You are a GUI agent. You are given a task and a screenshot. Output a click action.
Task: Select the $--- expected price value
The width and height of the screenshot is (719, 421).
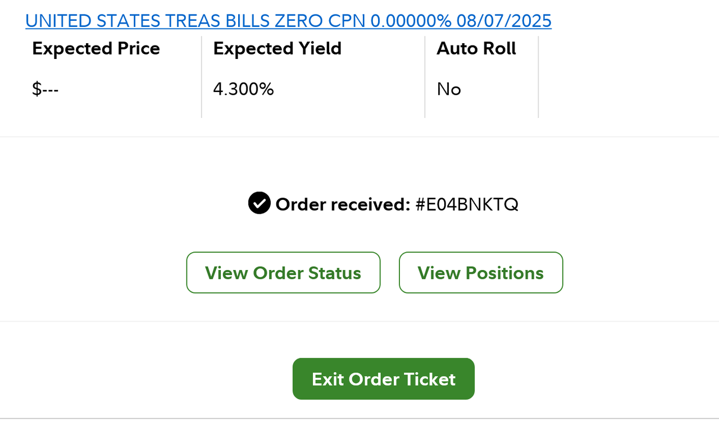tap(45, 89)
